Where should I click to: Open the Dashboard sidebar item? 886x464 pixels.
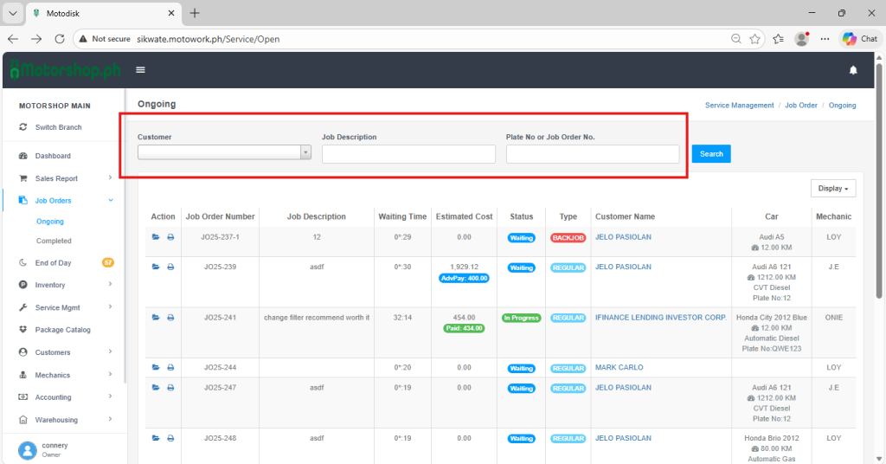coord(53,156)
